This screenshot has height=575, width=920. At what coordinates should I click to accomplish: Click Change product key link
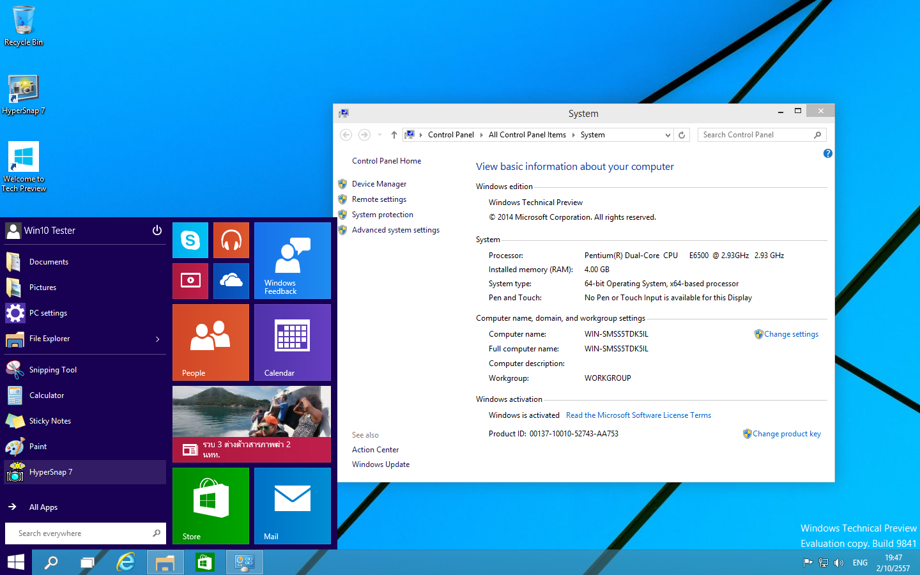[x=786, y=434]
